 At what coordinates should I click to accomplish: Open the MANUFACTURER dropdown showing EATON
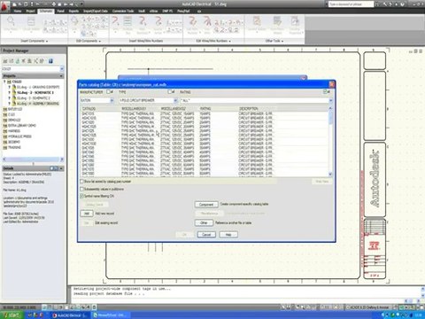click(112, 100)
